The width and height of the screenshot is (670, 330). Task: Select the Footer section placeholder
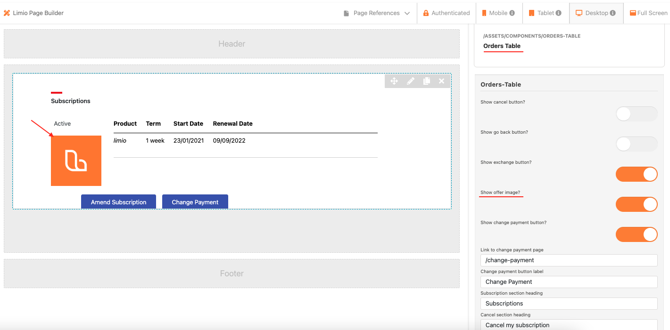click(x=232, y=274)
